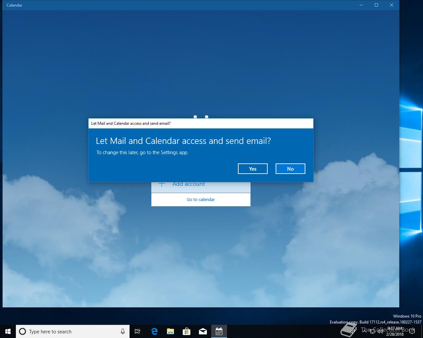This screenshot has height=338, width=423.
Task: Select the Calendar app taskbar icon
Action: click(x=219, y=331)
